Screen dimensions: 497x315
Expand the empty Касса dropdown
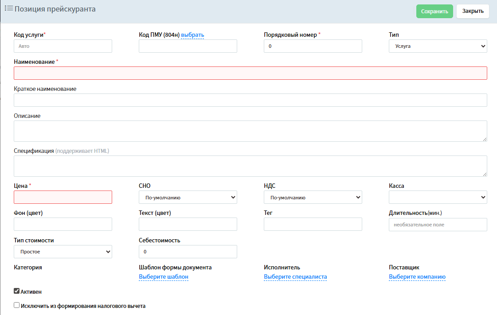[438, 197]
